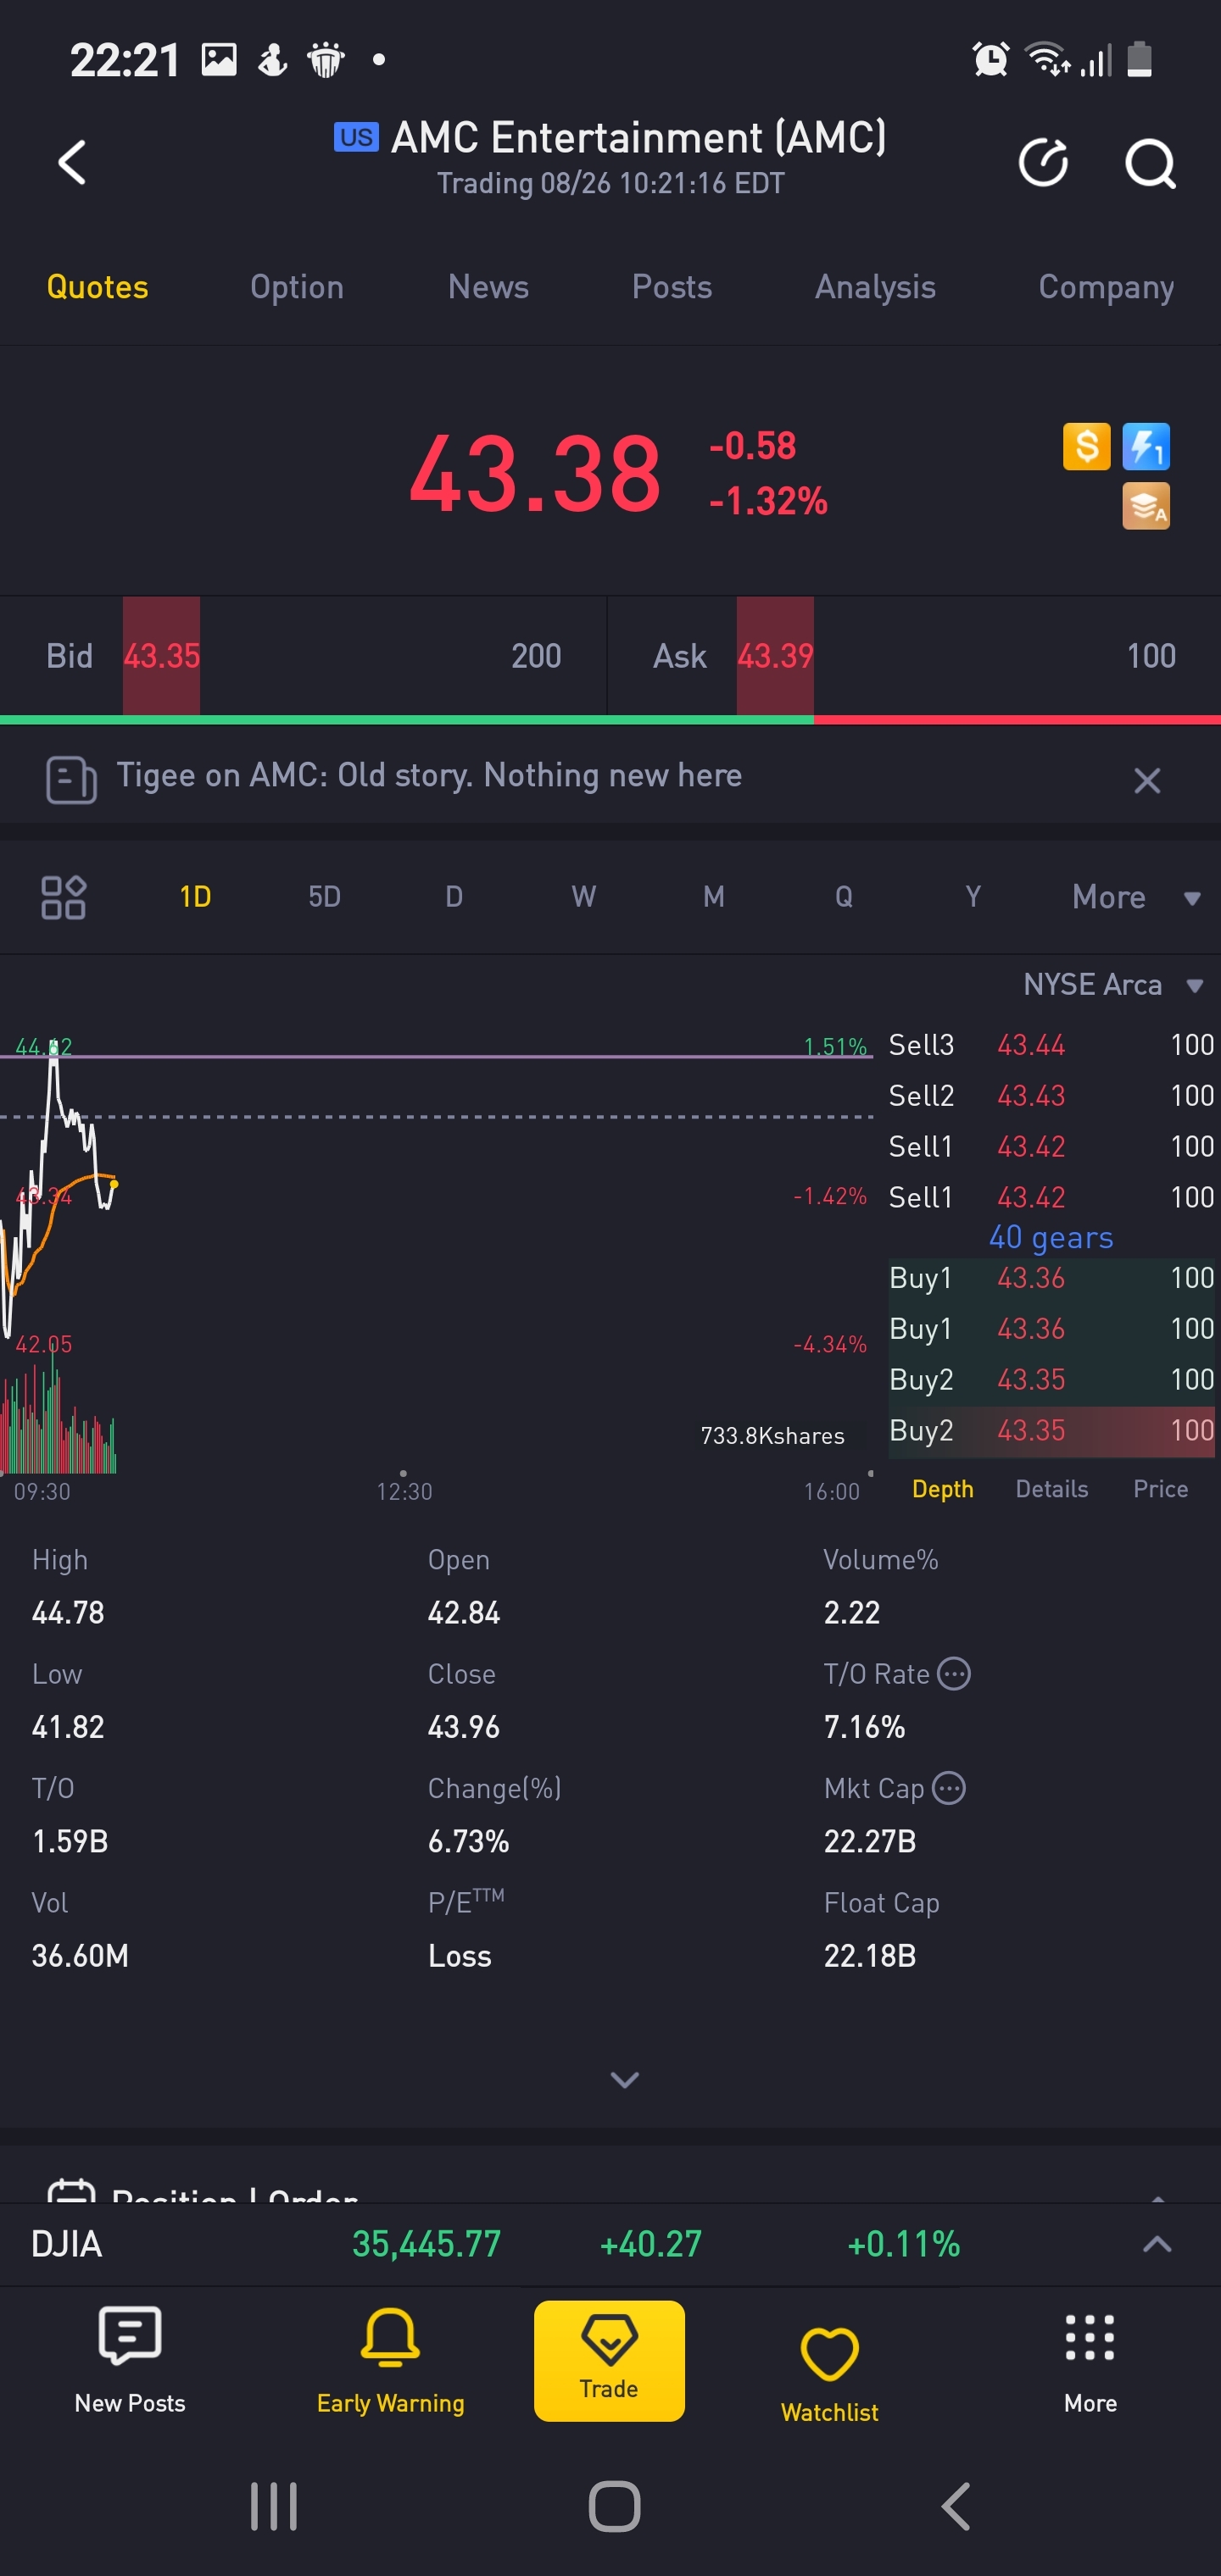
Task: Tap the yellow Trade button
Action: click(x=609, y=2360)
